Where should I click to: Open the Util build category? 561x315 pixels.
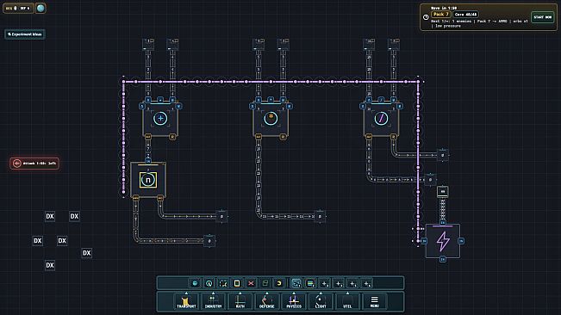tap(347, 302)
